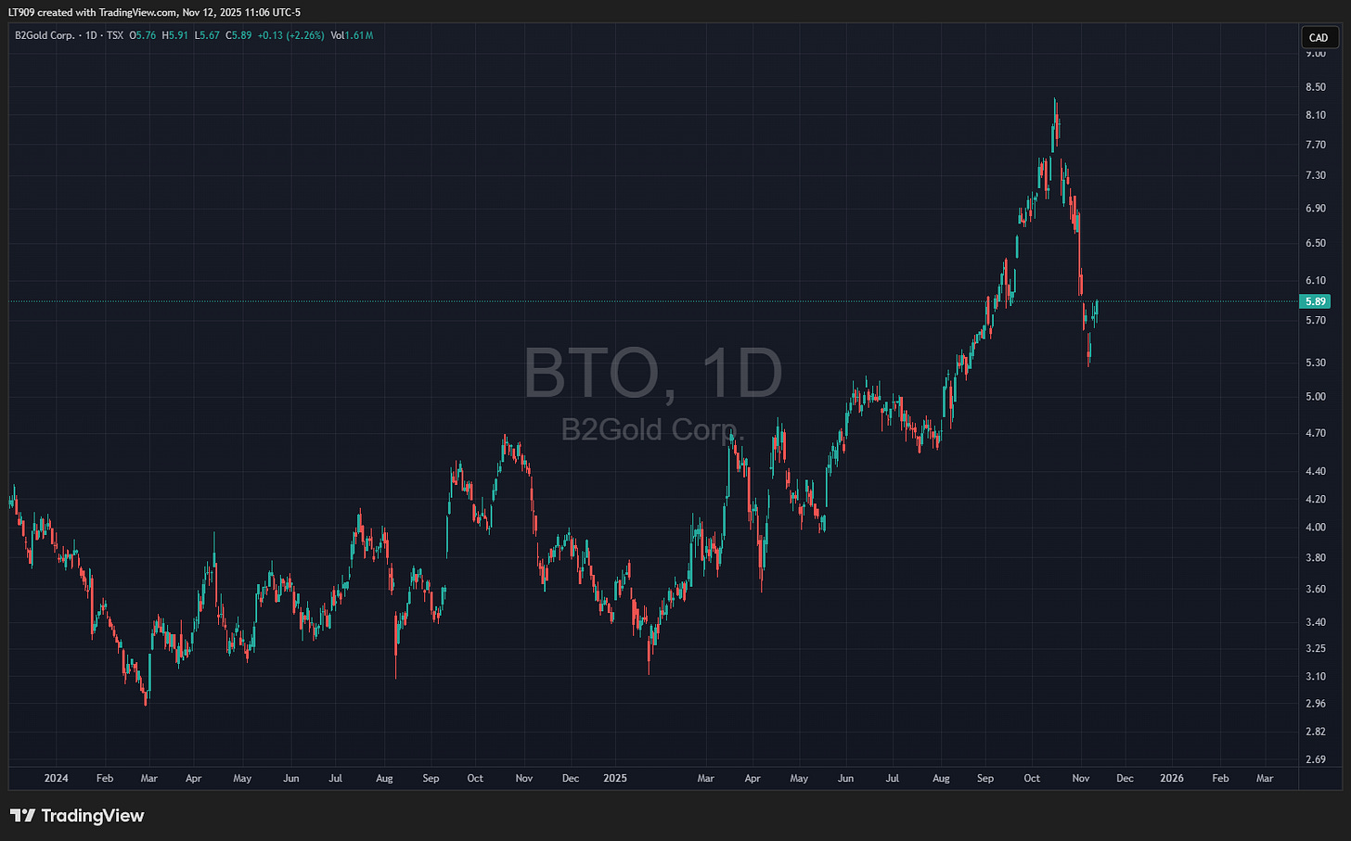Click the 3.40 price axis label
This screenshot has width=1351, height=841.
tap(1315, 622)
